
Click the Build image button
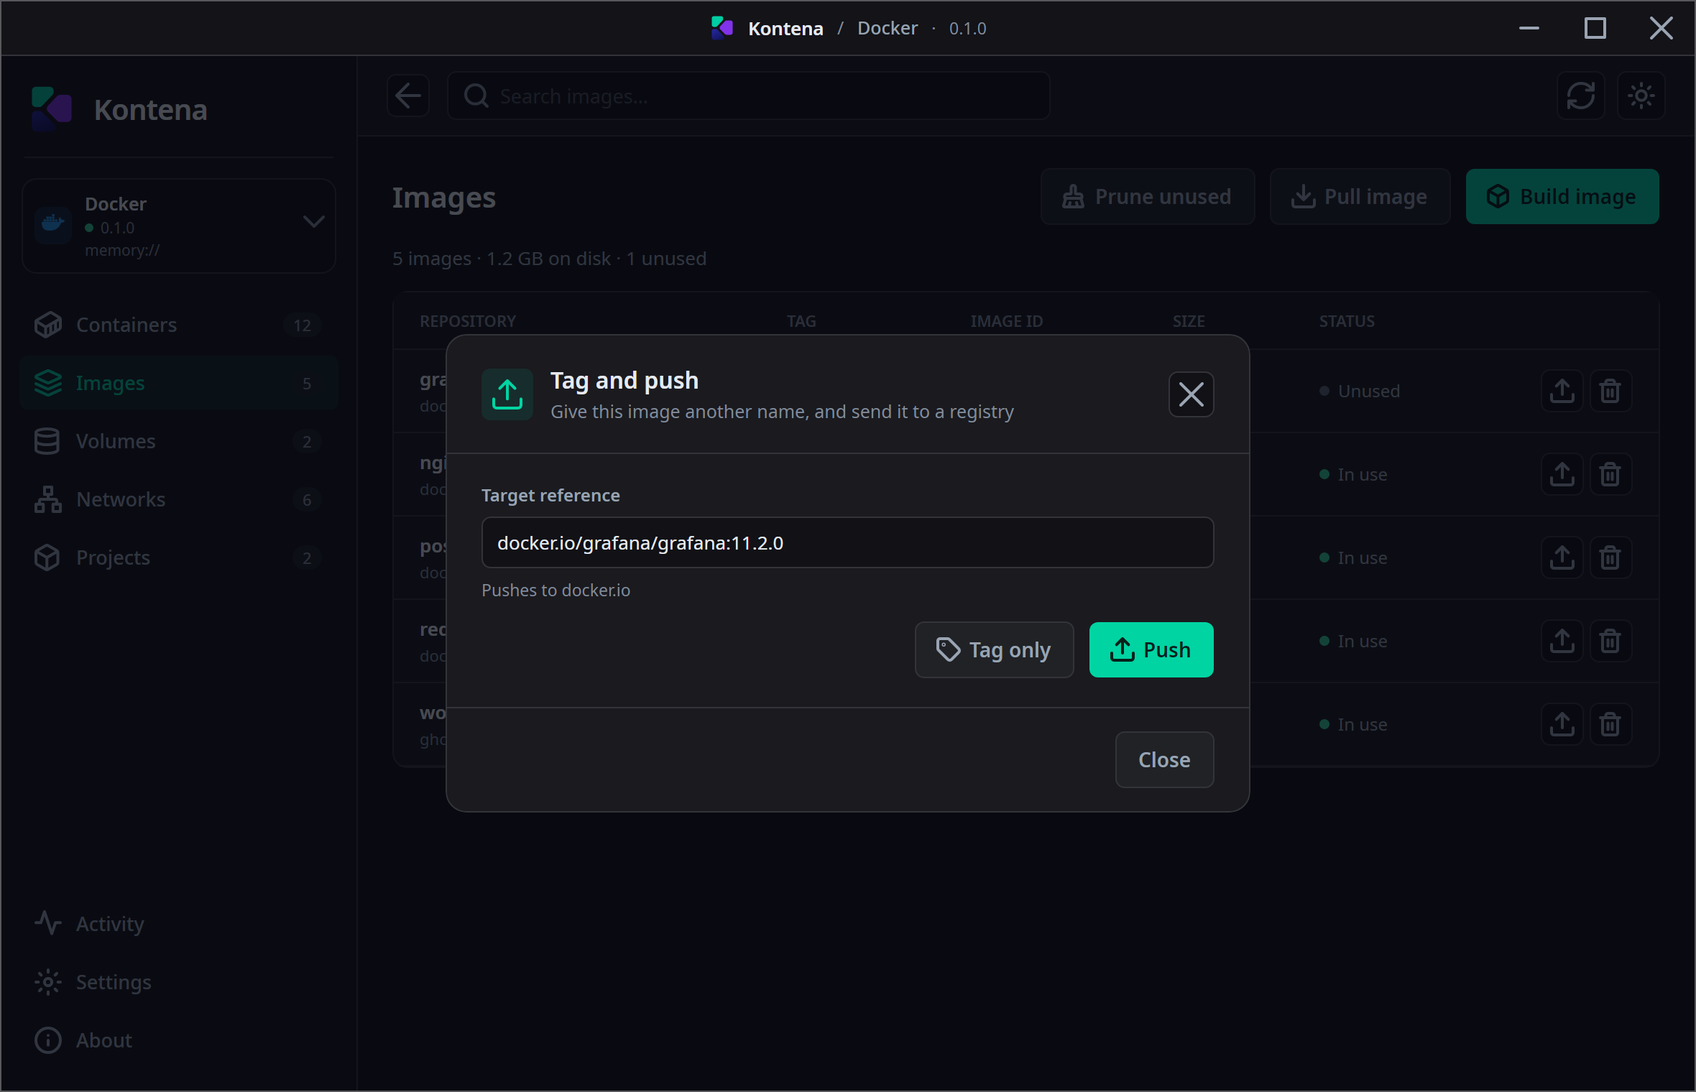(1562, 196)
